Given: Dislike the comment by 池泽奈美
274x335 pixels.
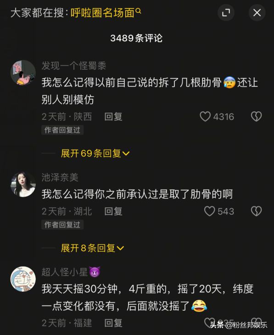Looking at the screenshot, I should 256,211.
